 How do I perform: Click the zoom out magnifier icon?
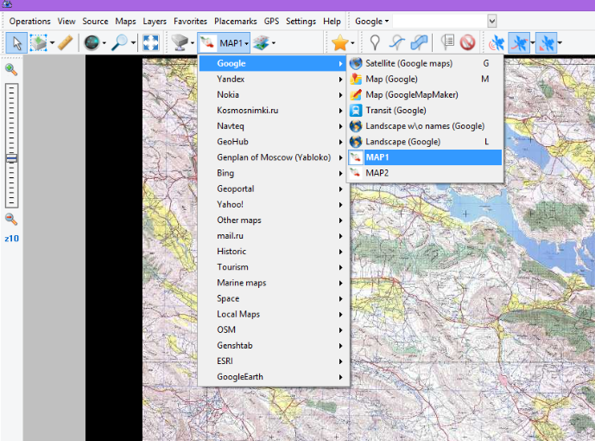[x=11, y=220]
